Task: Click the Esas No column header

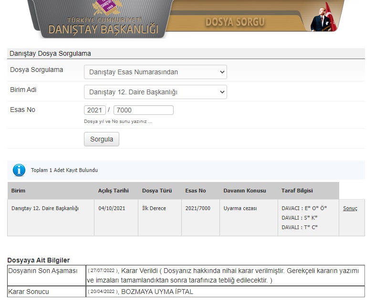Action: pyautogui.click(x=196, y=191)
